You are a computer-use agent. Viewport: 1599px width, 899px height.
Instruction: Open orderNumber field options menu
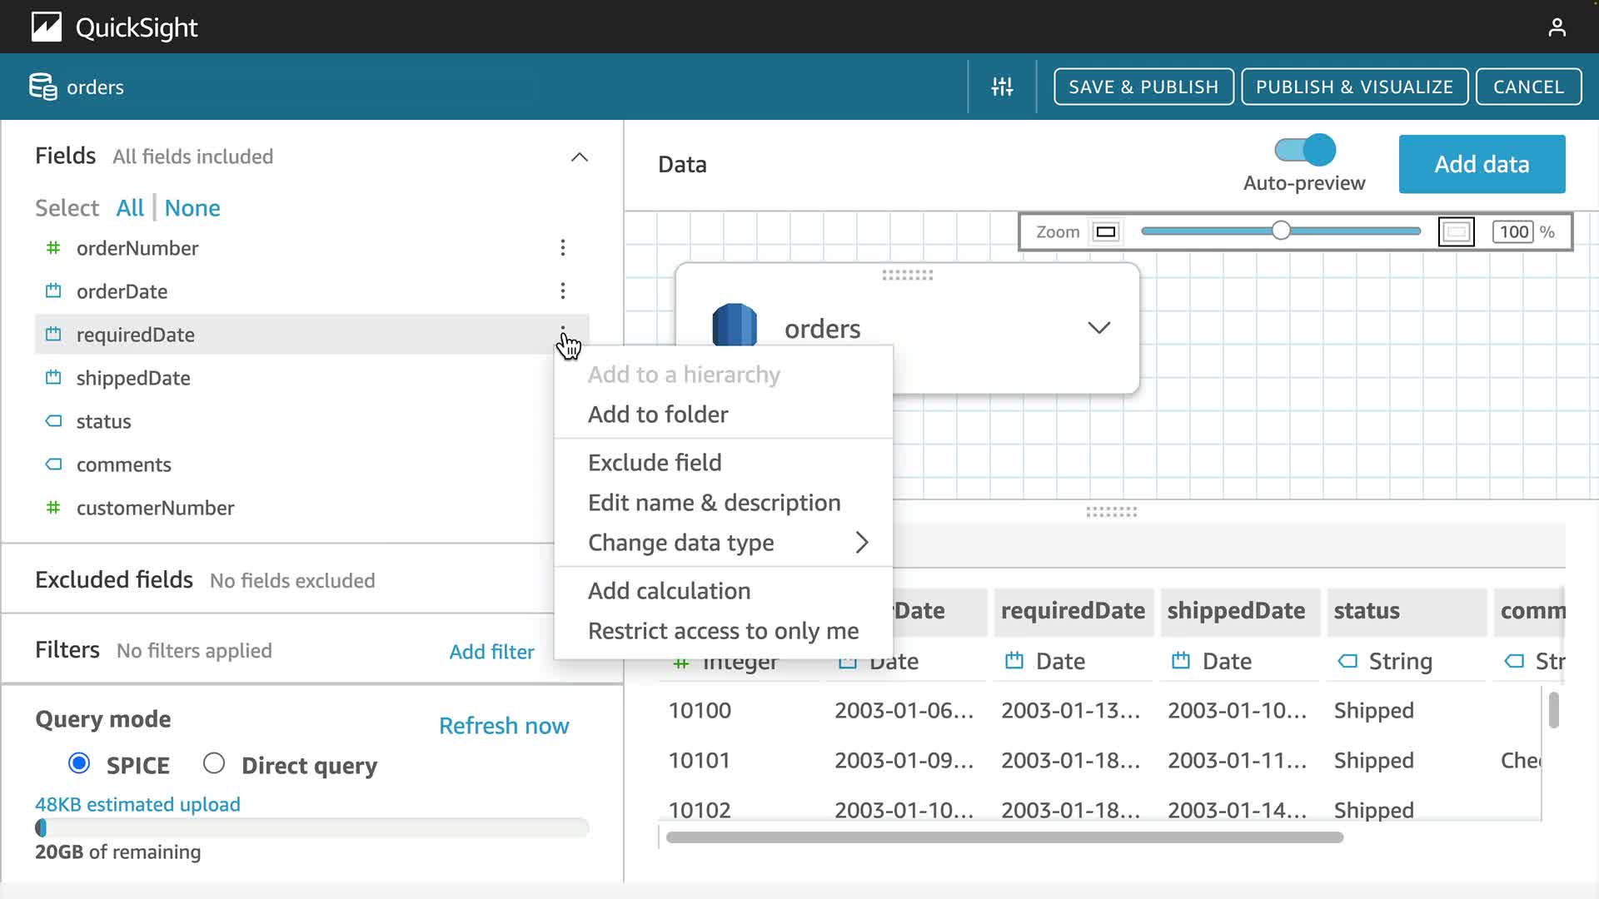click(x=563, y=248)
